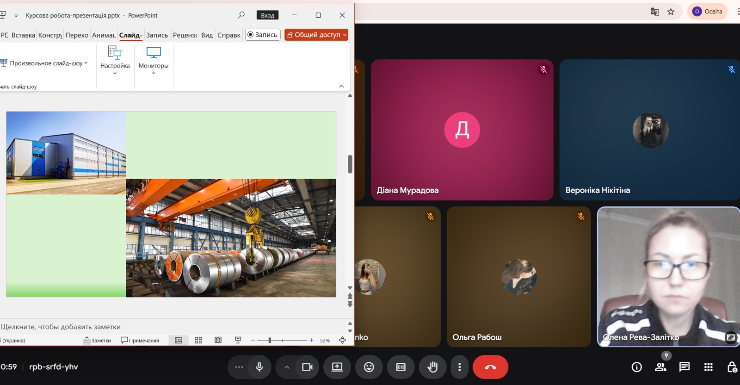Raise hand in the meeting
The width and height of the screenshot is (740, 385).
coord(432,367)
